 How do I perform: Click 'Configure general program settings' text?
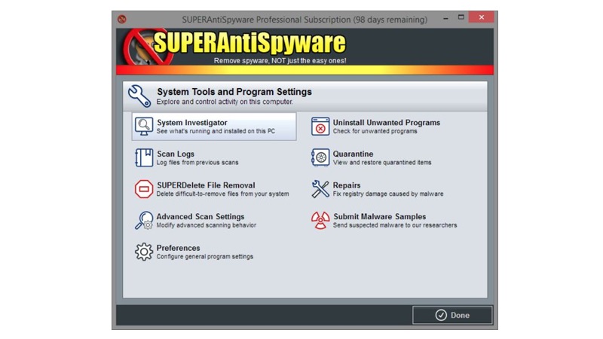(x=204, y=256)
